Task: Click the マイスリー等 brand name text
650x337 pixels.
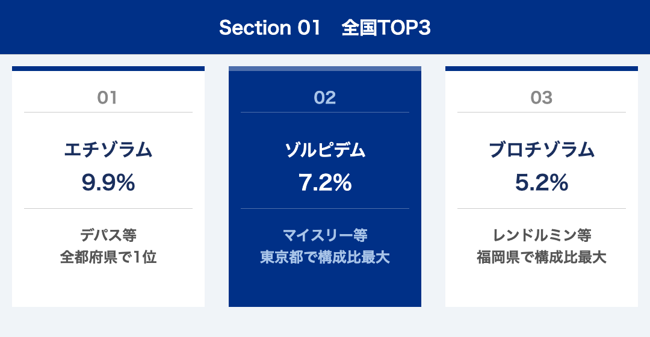Action: point(325,235)
